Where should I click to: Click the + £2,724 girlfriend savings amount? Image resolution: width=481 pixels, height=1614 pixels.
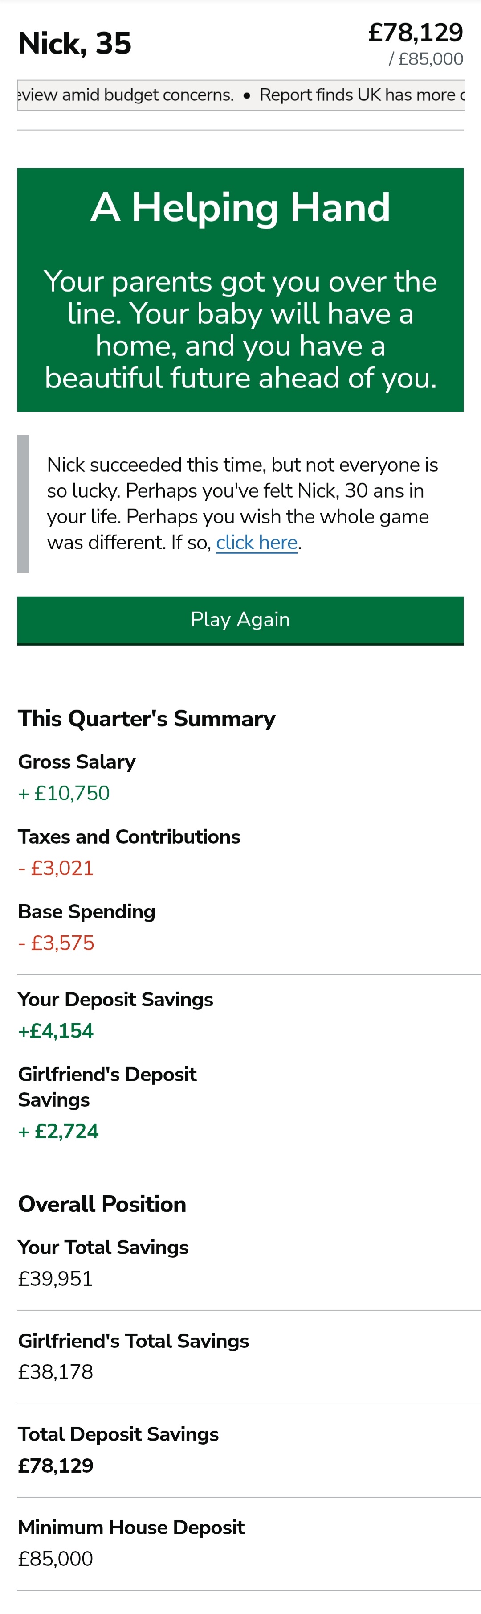click(x=59, y=1131)
